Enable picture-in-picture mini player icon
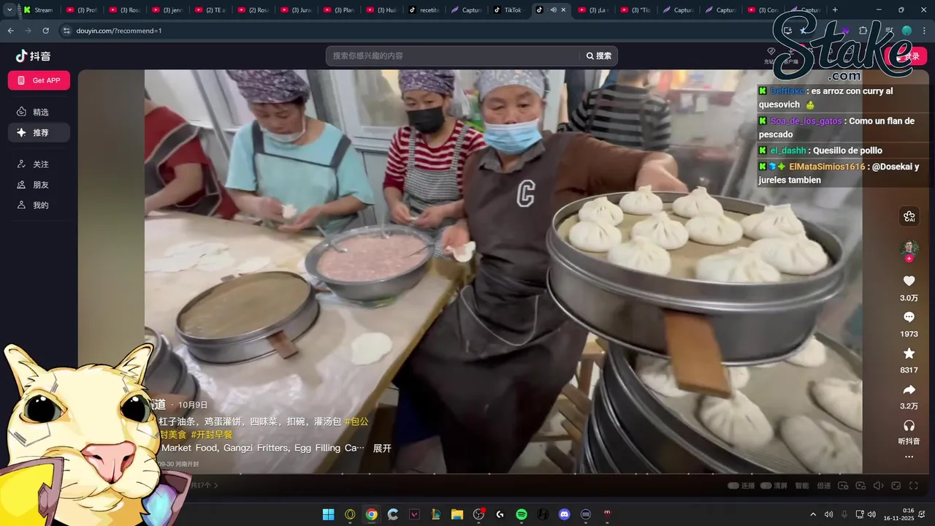Viewport: 935px width, 526px height. pyautogui.click(x=861, y=485)
